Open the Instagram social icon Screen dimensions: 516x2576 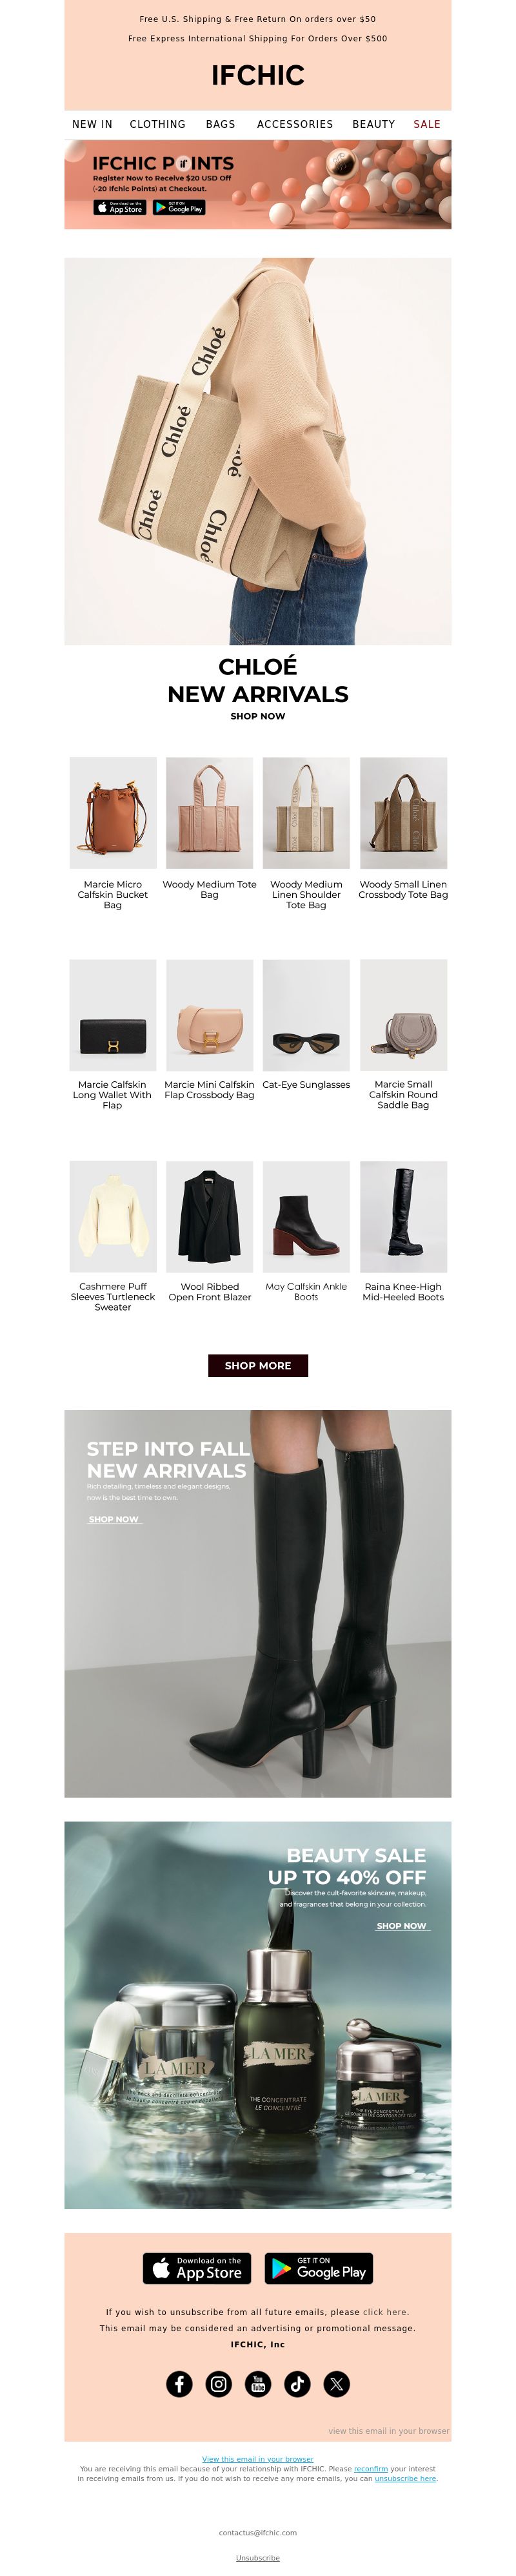pyautogui.click(x=219, y=2383)
